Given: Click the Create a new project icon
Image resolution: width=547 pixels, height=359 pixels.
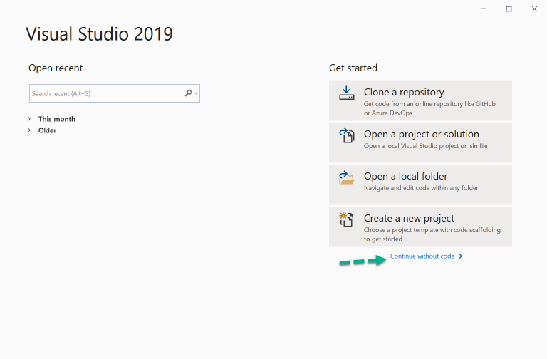Looking at the screenshot, I should 346,219.
